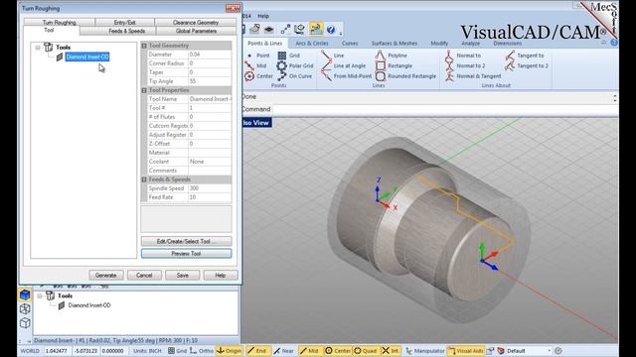Image resolution: width=636 pixels, height=357 pixels.
Task: Collapse the Tool Geometry section
Action: 144,46
